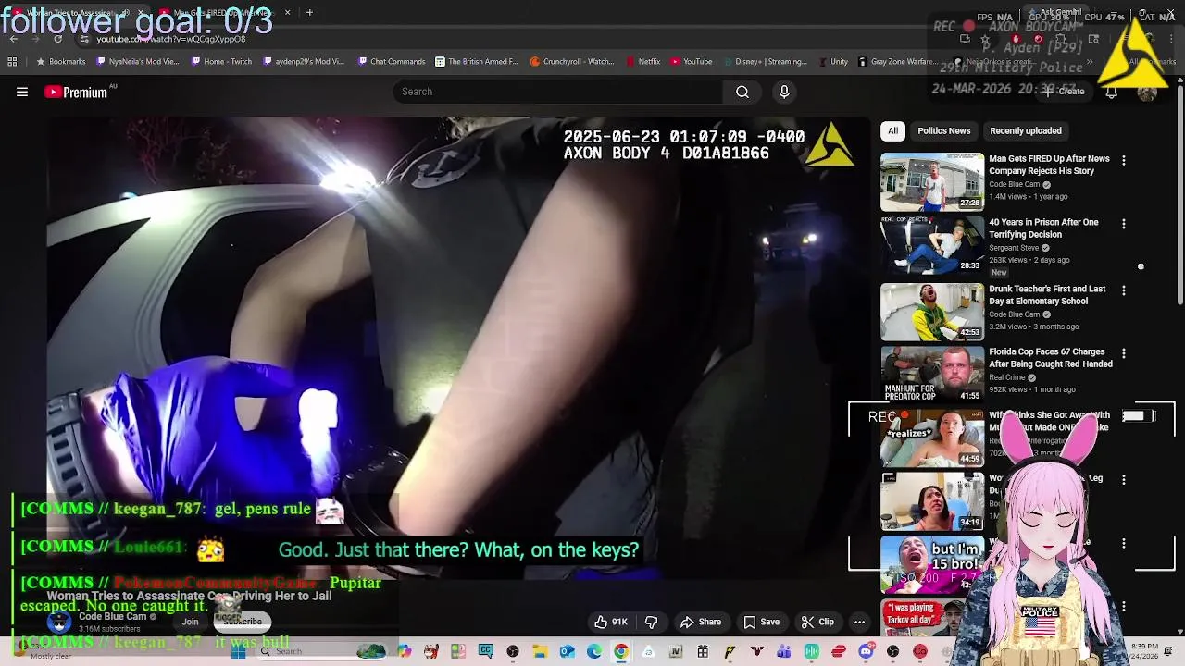Open YouTube bookmark in bookmarks bar
Screen dimensions: 1185x666
tap(692, 62)
